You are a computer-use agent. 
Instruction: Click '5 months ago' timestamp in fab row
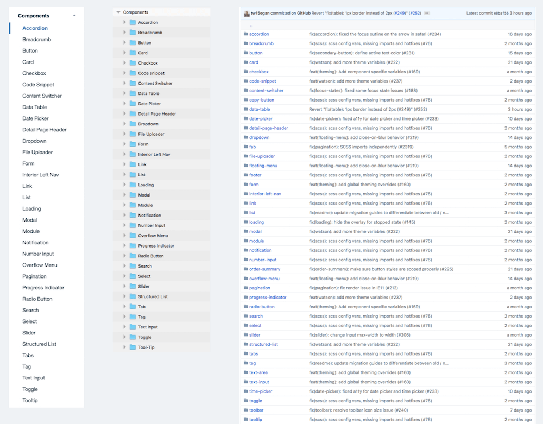pos(518,147)
